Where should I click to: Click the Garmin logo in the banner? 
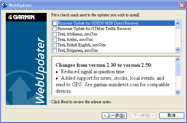tap(22, 17)
